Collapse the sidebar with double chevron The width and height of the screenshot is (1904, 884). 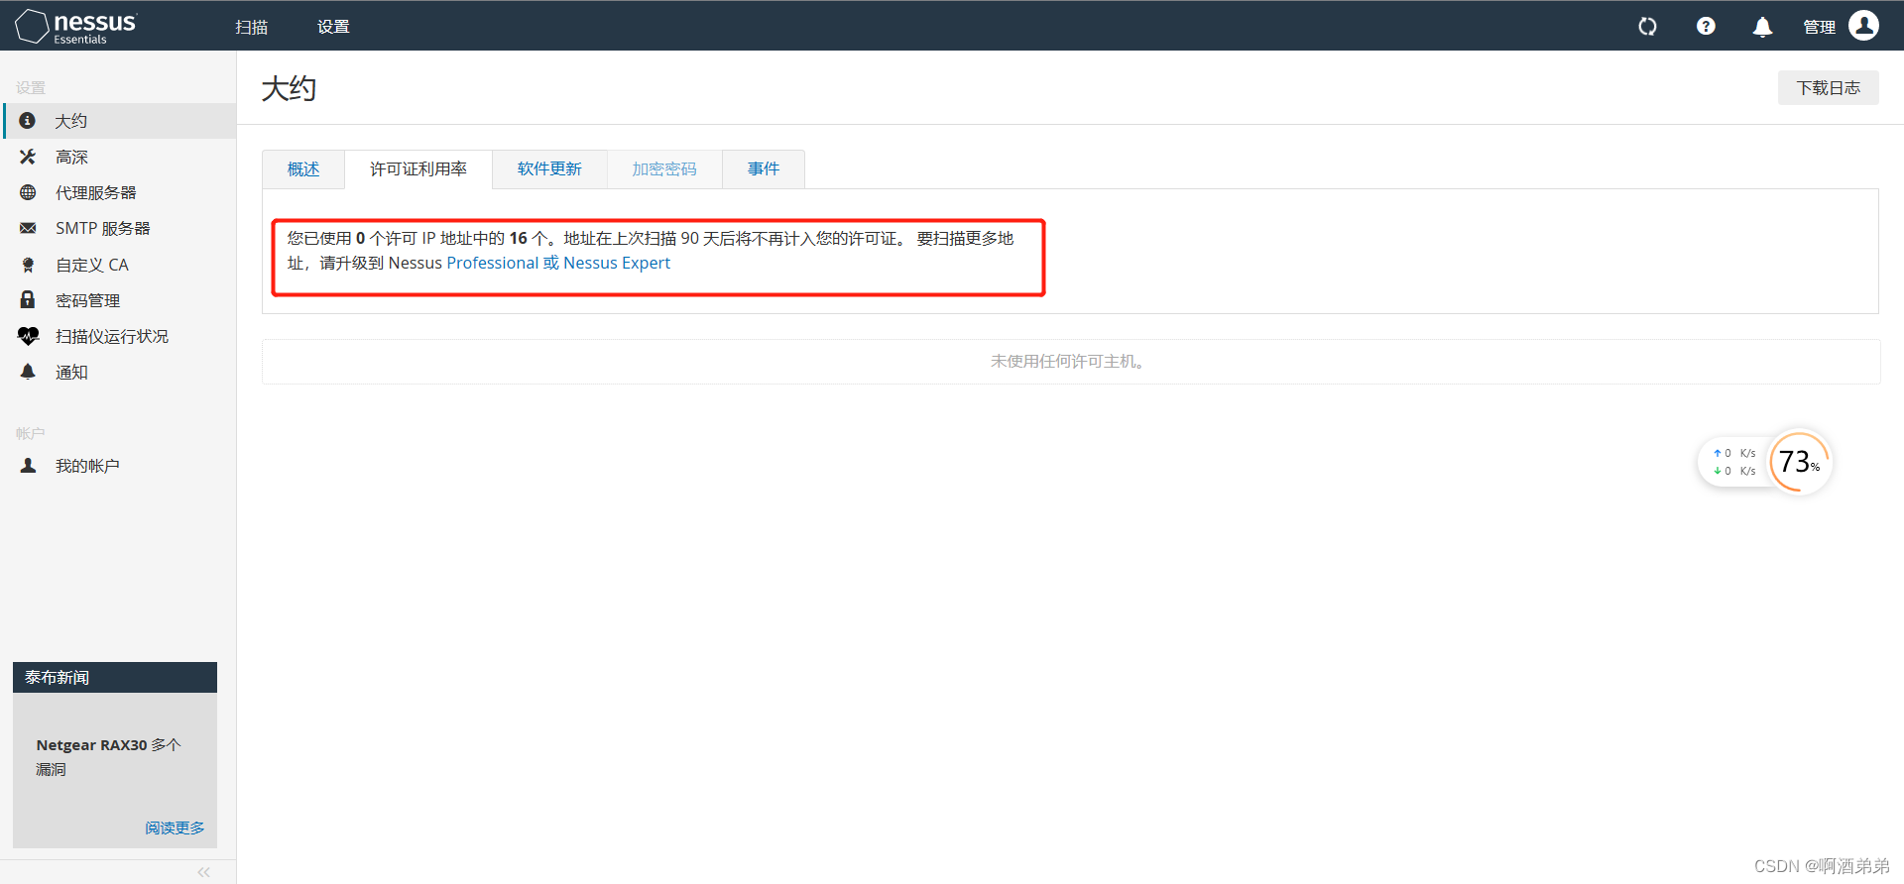click(x=203, y=872)
